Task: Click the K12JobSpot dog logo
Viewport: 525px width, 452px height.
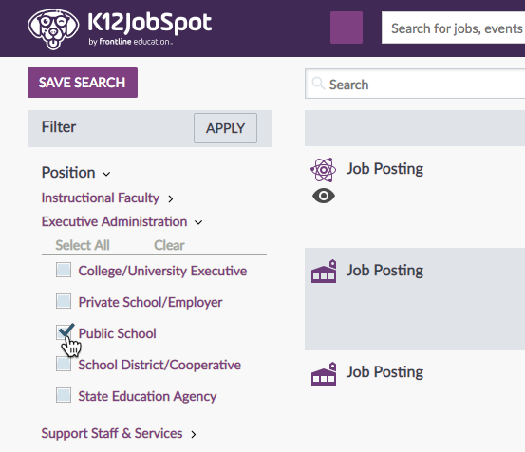Action: pyautogui.click(x=53, y=29)
